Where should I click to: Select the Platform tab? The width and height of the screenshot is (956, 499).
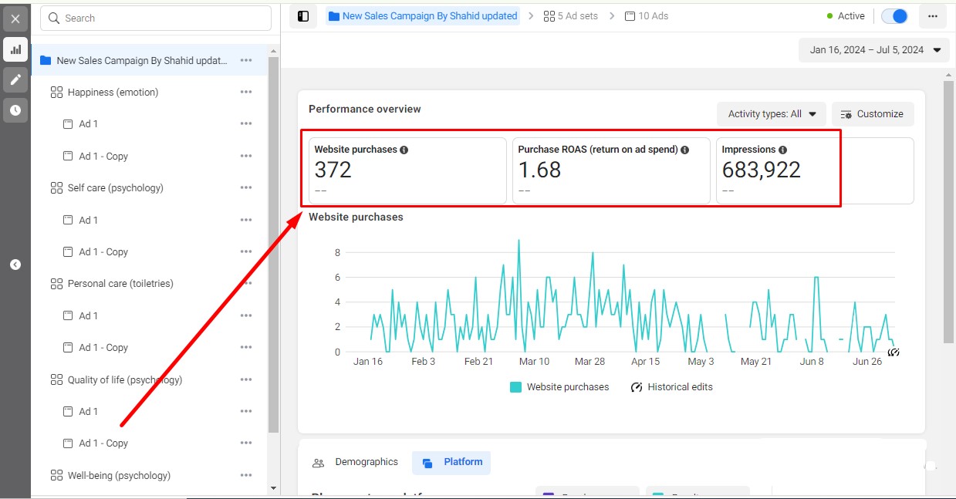(x=451, y=463)
